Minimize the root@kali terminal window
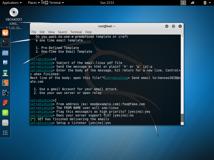Screen dimensions: 214x160 [166, 26]
